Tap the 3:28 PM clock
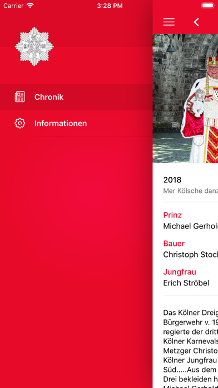This screenshot has height=388, width=218. coord(110,6)
